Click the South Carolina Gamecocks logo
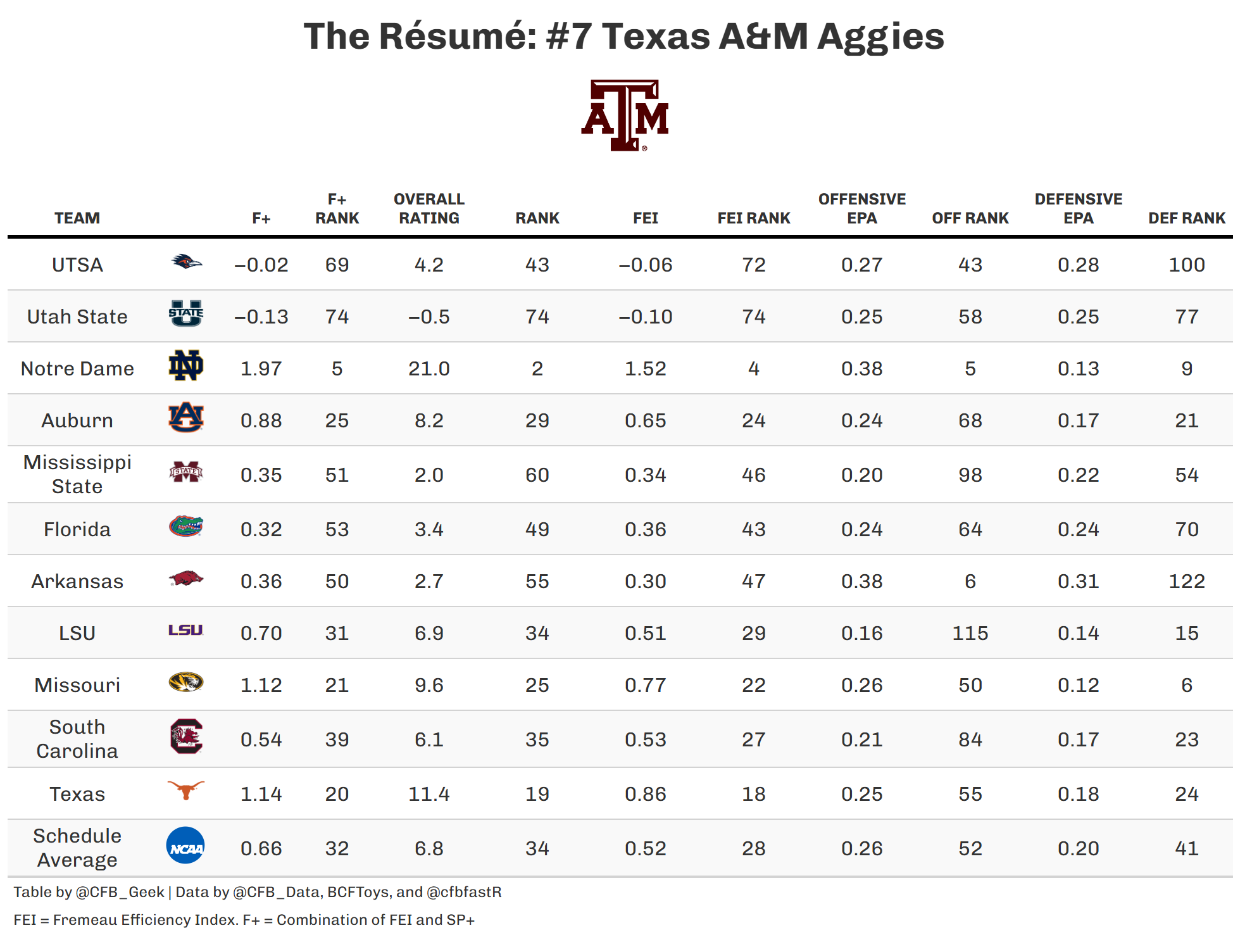 [x=185, y=736]
